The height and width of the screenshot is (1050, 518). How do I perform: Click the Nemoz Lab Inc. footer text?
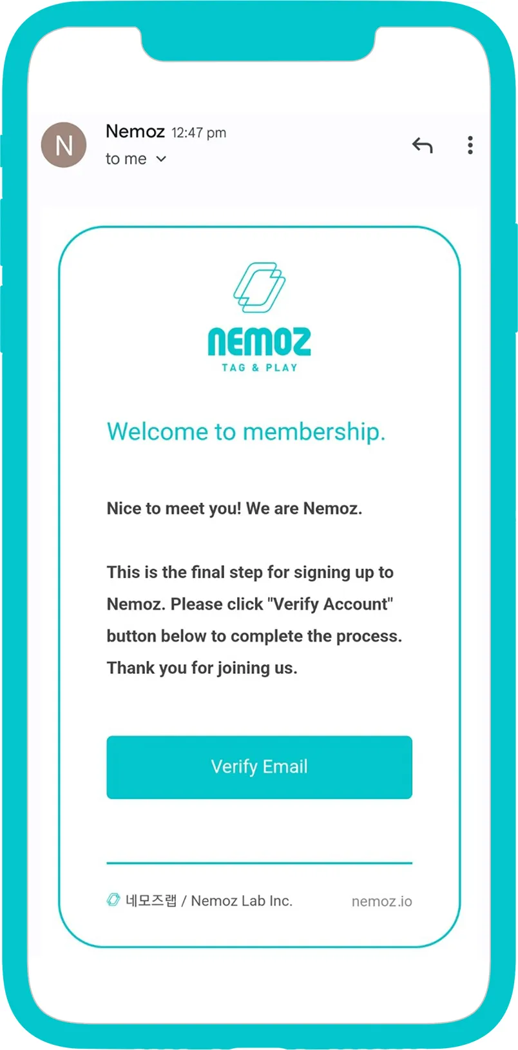[x=242, y=900]
